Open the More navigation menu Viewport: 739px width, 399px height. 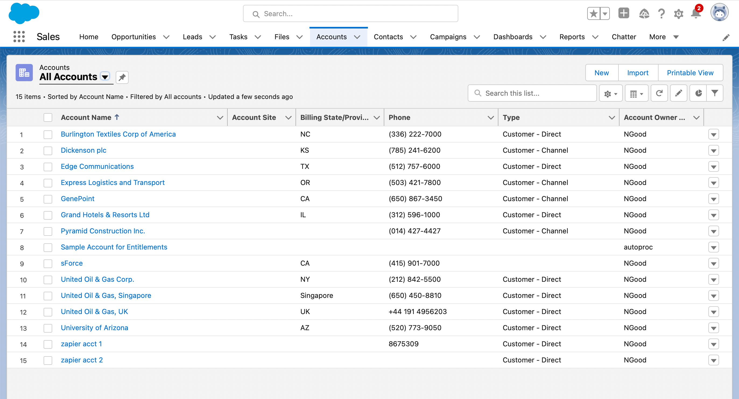(664, 37)
